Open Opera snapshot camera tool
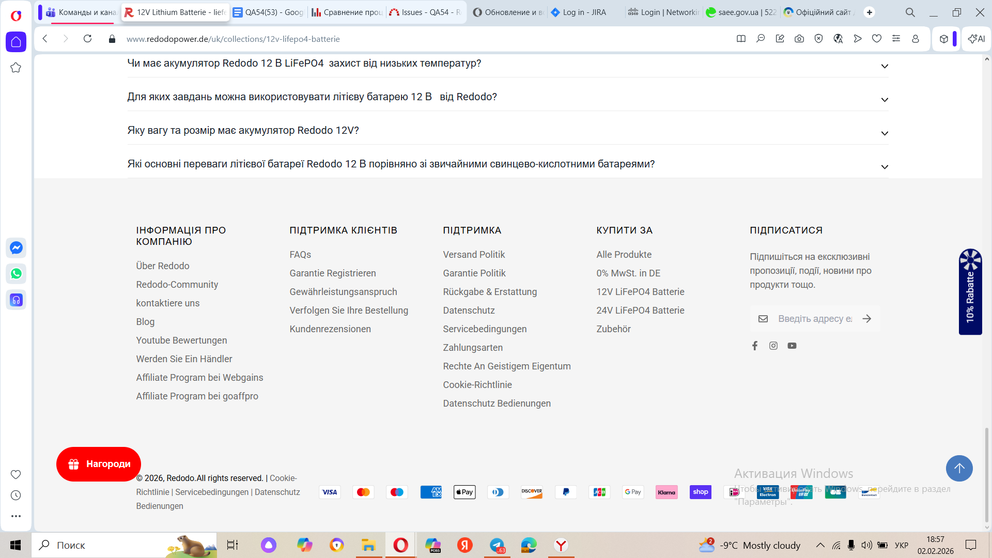The height and width of the screenshot is (558, 992). coord(799,39)
